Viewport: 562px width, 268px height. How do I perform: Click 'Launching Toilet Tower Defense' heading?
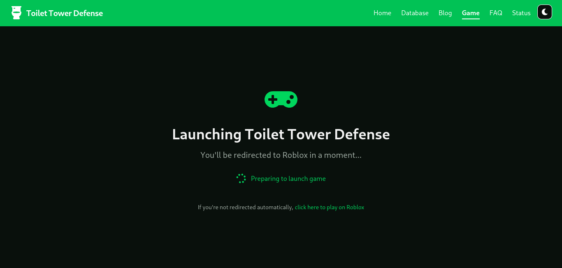[x=281, y=134]
